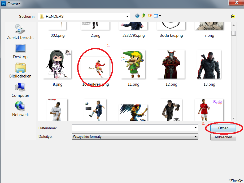This screenshot has width=244, height=183.
Task: Open the Zuletzt besucht places icon
Action: click(20, 29)
